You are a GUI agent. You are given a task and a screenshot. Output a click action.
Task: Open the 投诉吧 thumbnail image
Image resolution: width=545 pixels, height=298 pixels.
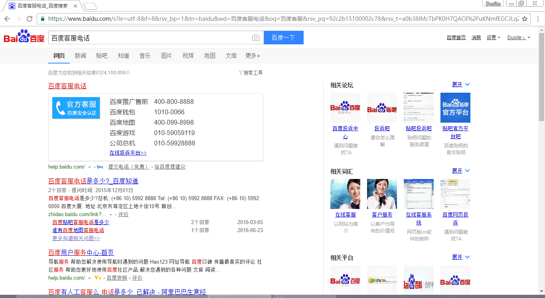382,108
